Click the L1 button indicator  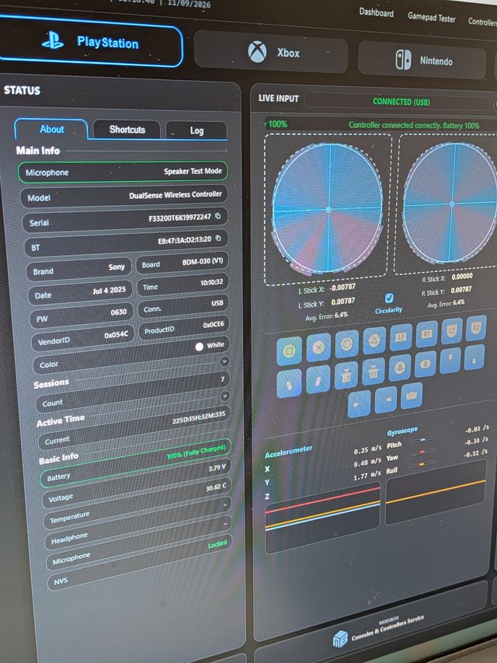click(401, 337)
